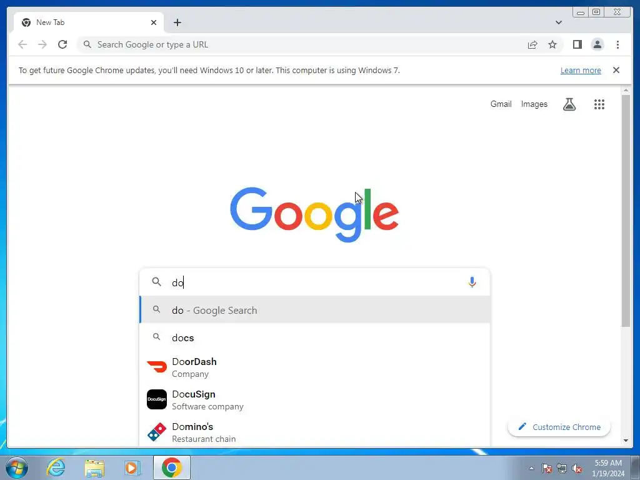Open the share this page icon
640x480 pixels.
coord(532,44)
